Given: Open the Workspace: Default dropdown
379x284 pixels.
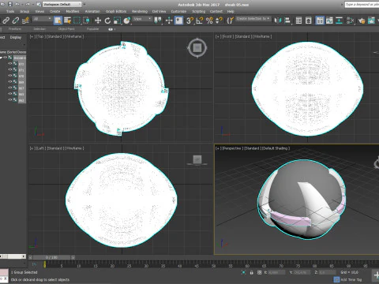Looking at the screenshot, I should [62, 4].
